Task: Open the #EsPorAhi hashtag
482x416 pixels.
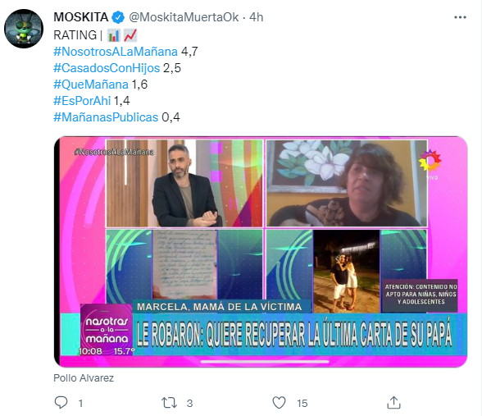Action: (82, 101)
